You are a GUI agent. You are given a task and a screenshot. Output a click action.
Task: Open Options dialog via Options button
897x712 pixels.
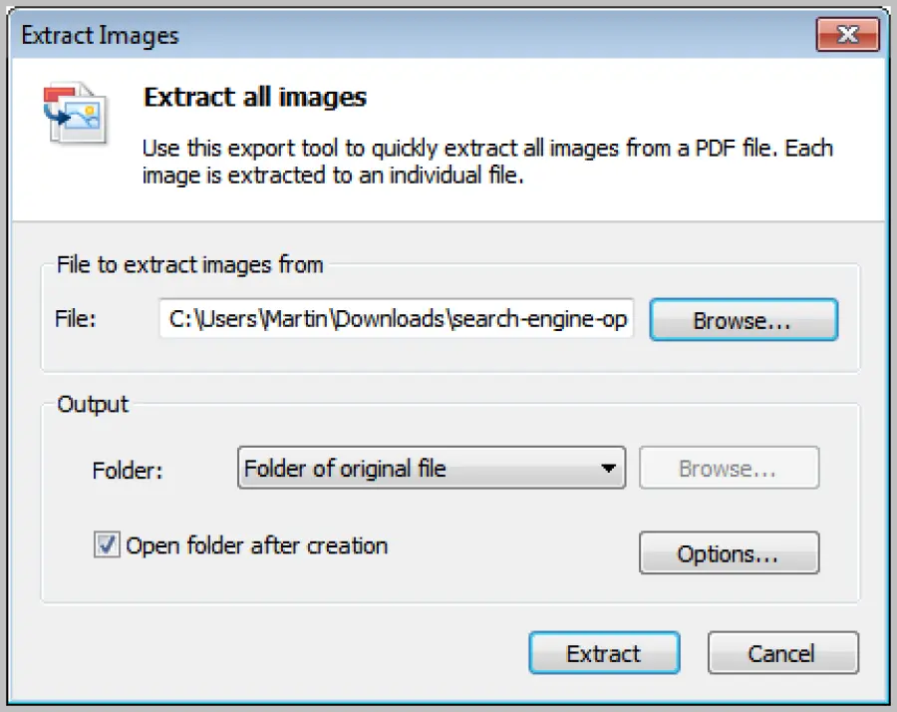coord(729,553)
